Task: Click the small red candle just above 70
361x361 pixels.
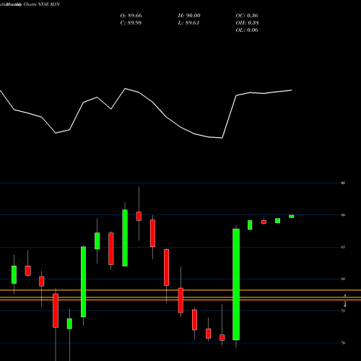Action: (222, 337)
